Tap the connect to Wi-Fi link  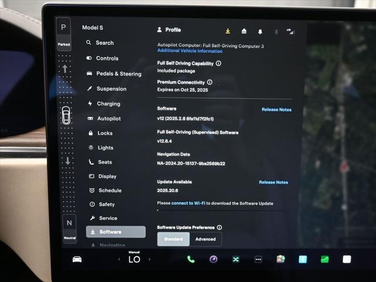(188, 203)
